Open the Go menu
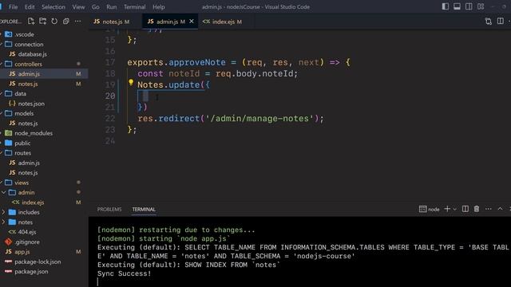This screenshot has height=287, width=511. pos(96,7)
